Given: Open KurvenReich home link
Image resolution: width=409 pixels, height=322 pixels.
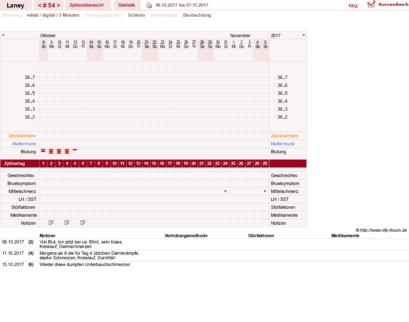Looking at the screenshot, I should [393, 5].
